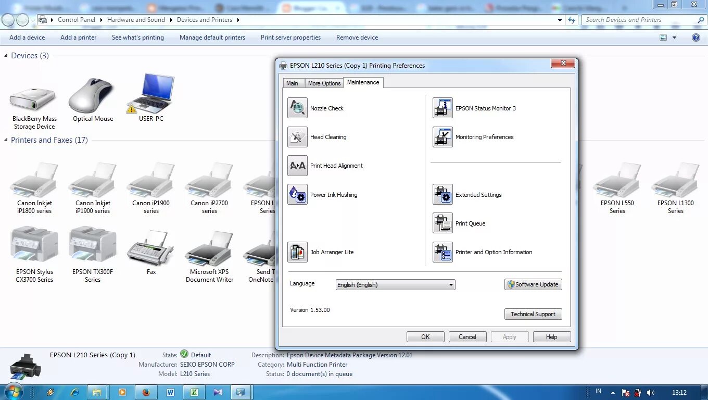Click the Cancel button

pos(467,337)
